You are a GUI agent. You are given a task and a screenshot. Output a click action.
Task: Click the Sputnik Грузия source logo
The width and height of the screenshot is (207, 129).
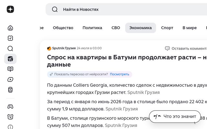coord(49,48)
